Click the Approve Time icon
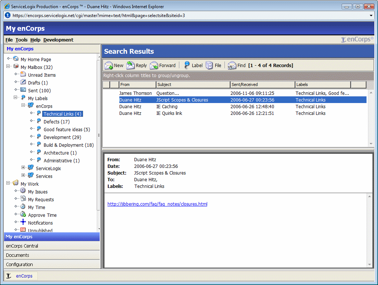Screen dimensions: 378x285 pyautogui.click(x=23, y=214)
